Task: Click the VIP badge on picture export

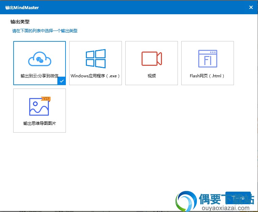Action: pyautogui.click(x=46, y=99)
